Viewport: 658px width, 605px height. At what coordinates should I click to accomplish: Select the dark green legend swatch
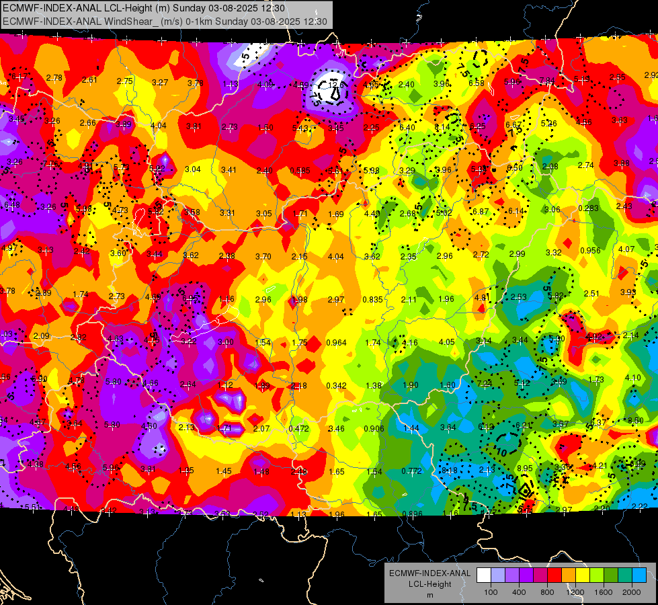[610, 575]
